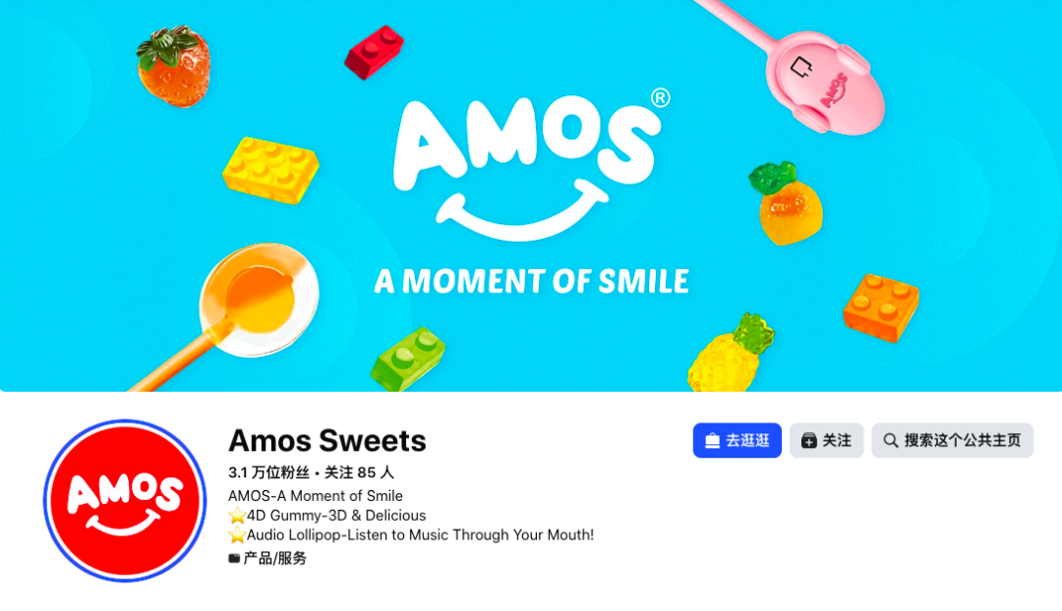Click the A MOMENT OF SMILE tagline
1062x611 pixels.
(532, 282)
